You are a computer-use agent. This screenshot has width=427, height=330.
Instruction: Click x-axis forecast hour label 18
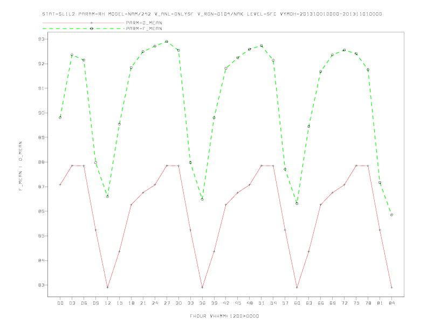[x=131, y=303]
